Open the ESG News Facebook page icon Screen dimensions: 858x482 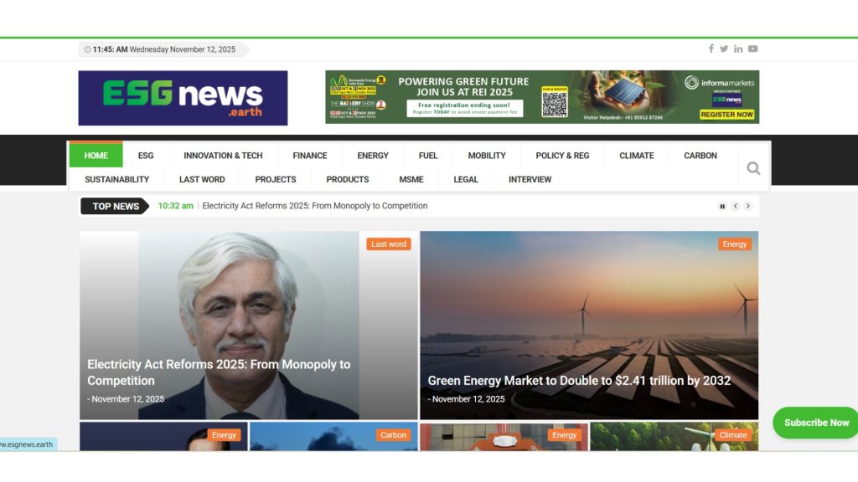[711, 48]
